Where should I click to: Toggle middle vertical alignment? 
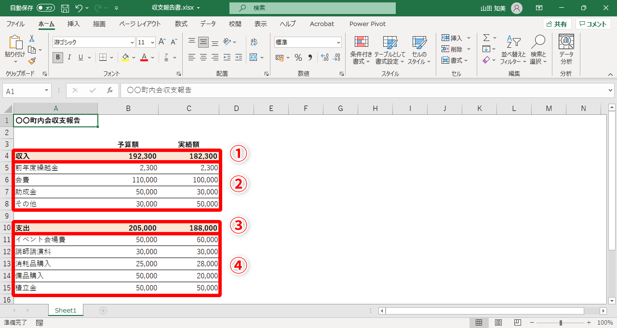pyautogui.click(x=203, y=42)
